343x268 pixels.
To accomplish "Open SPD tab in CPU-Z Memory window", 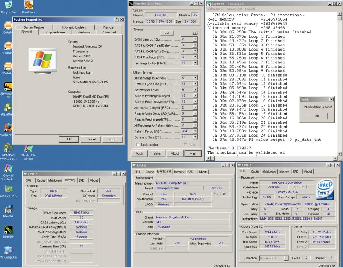I will pos(81,180).
